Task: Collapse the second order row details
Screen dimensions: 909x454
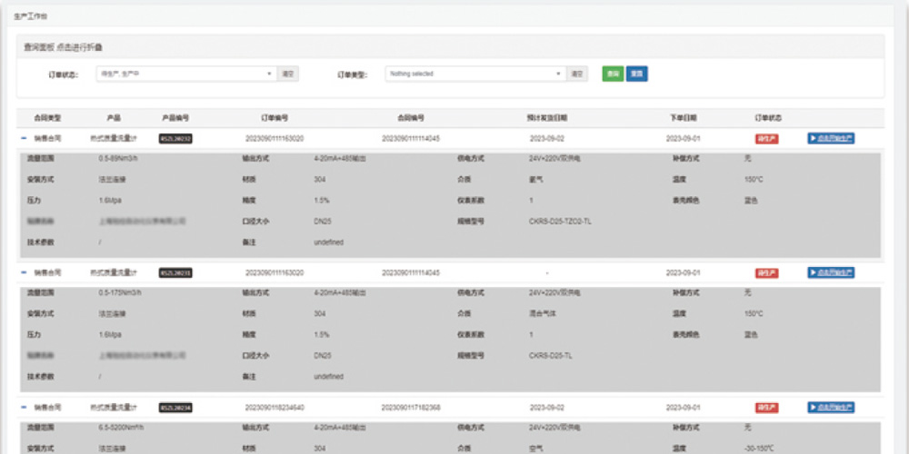Action: [23, 272]
